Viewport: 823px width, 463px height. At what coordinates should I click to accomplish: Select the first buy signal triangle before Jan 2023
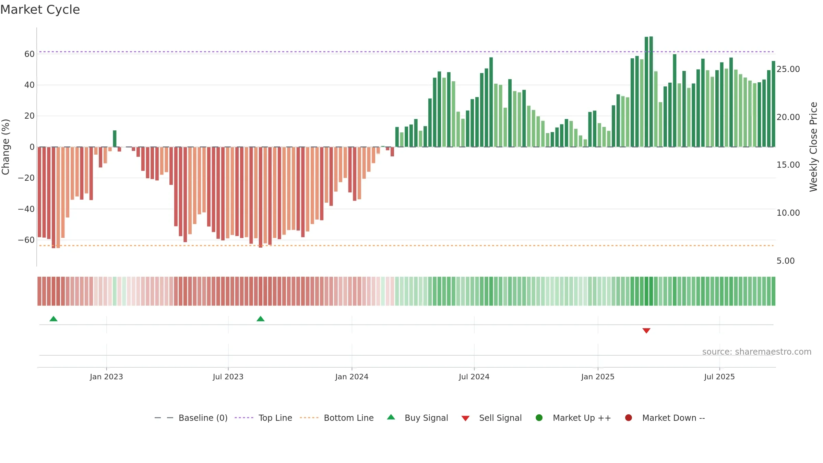[x=53, y=319]
